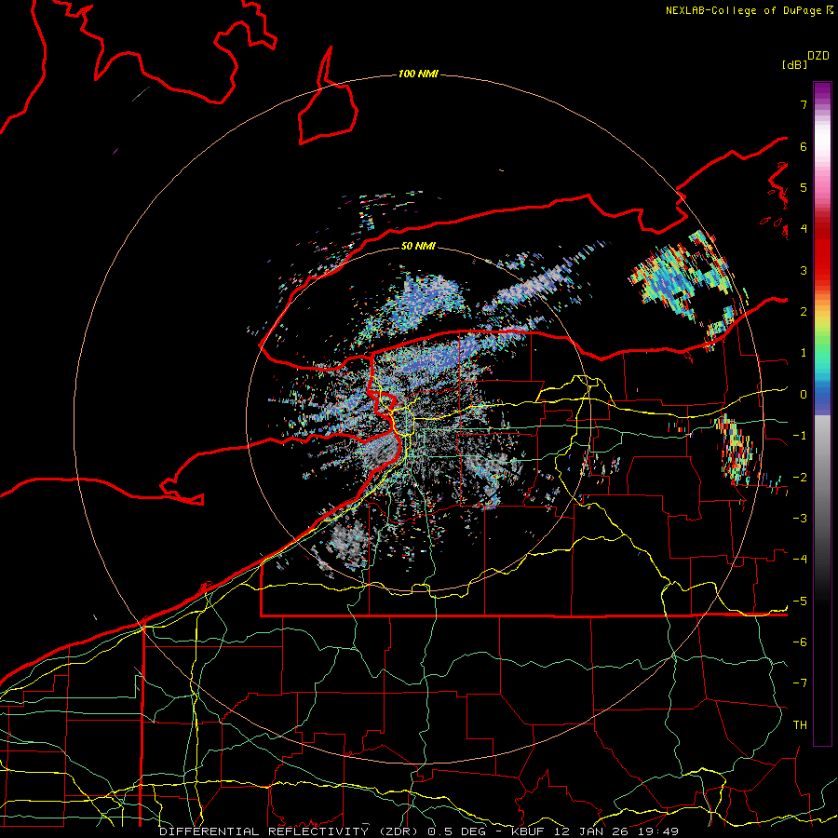Click the red band of the color bar
The width and height of the screenshot is (838, 838).
tap(822, 254)
